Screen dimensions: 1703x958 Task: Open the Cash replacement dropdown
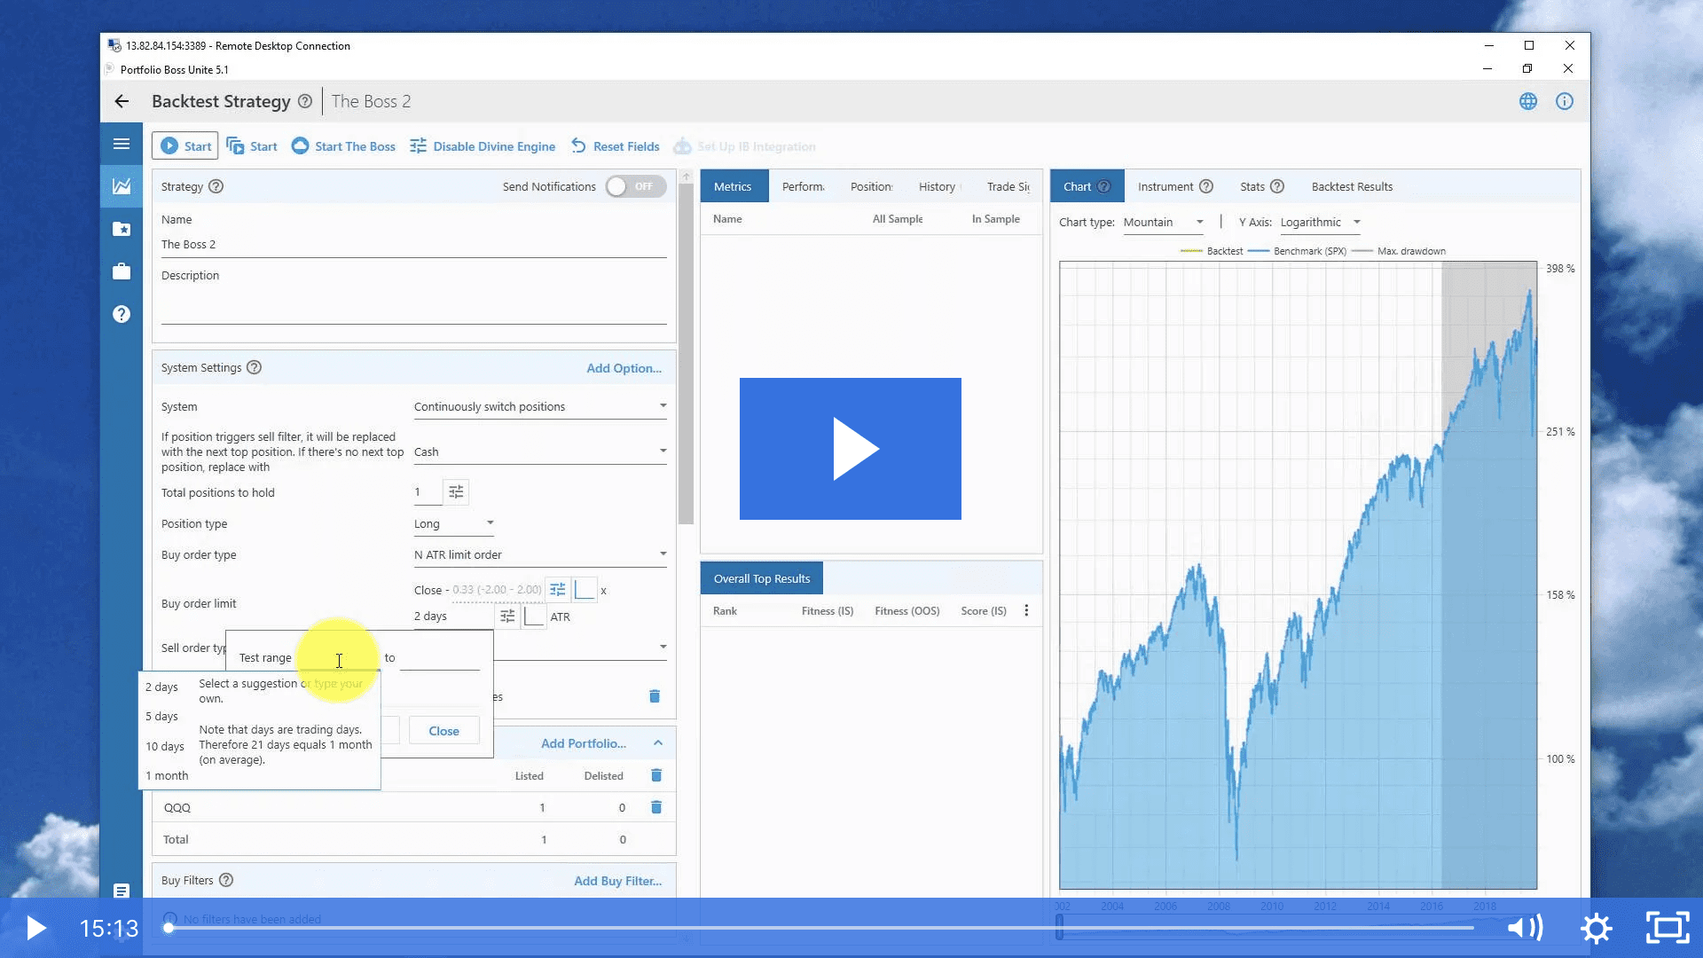point(540,452)
